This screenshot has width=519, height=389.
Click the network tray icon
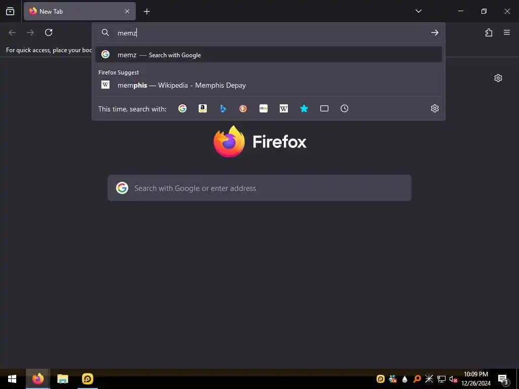pyautogui.click(x=441, y=379)
